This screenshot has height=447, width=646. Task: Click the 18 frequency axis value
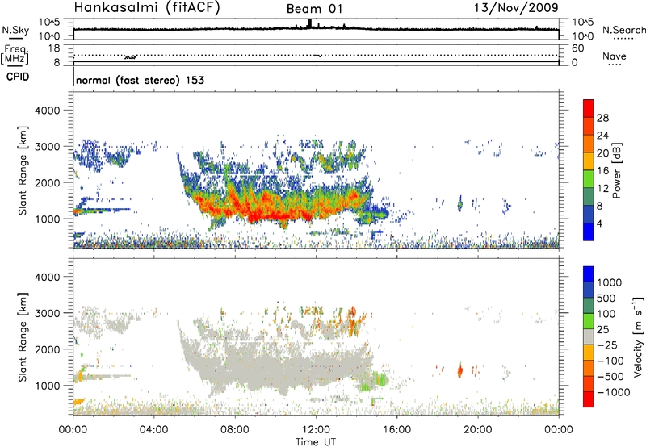[54, 48]
